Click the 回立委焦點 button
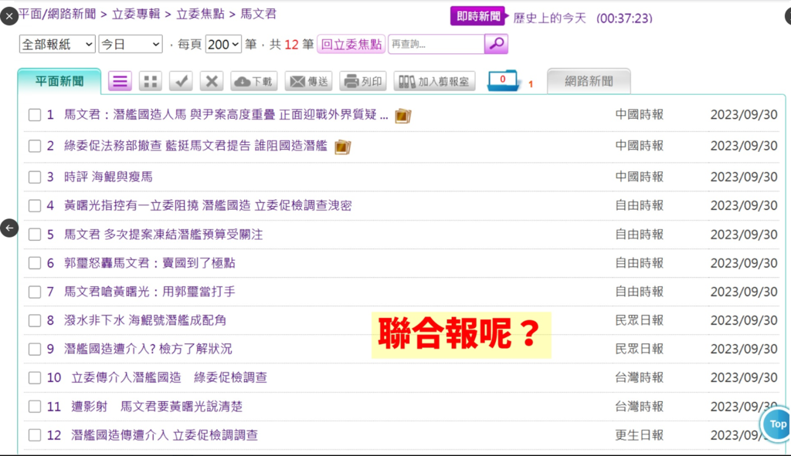 click(351, 45)
